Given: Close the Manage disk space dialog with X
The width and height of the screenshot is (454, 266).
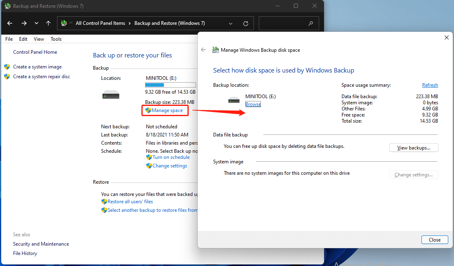Looking at the screenshot, I should (447, 37).
